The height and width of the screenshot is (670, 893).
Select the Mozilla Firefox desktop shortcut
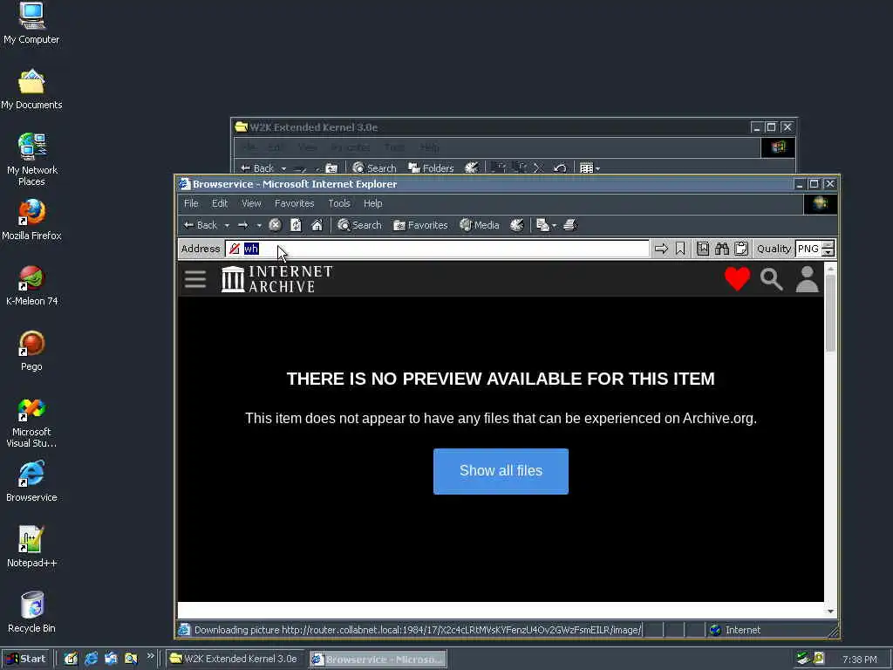tap(31, 221)
